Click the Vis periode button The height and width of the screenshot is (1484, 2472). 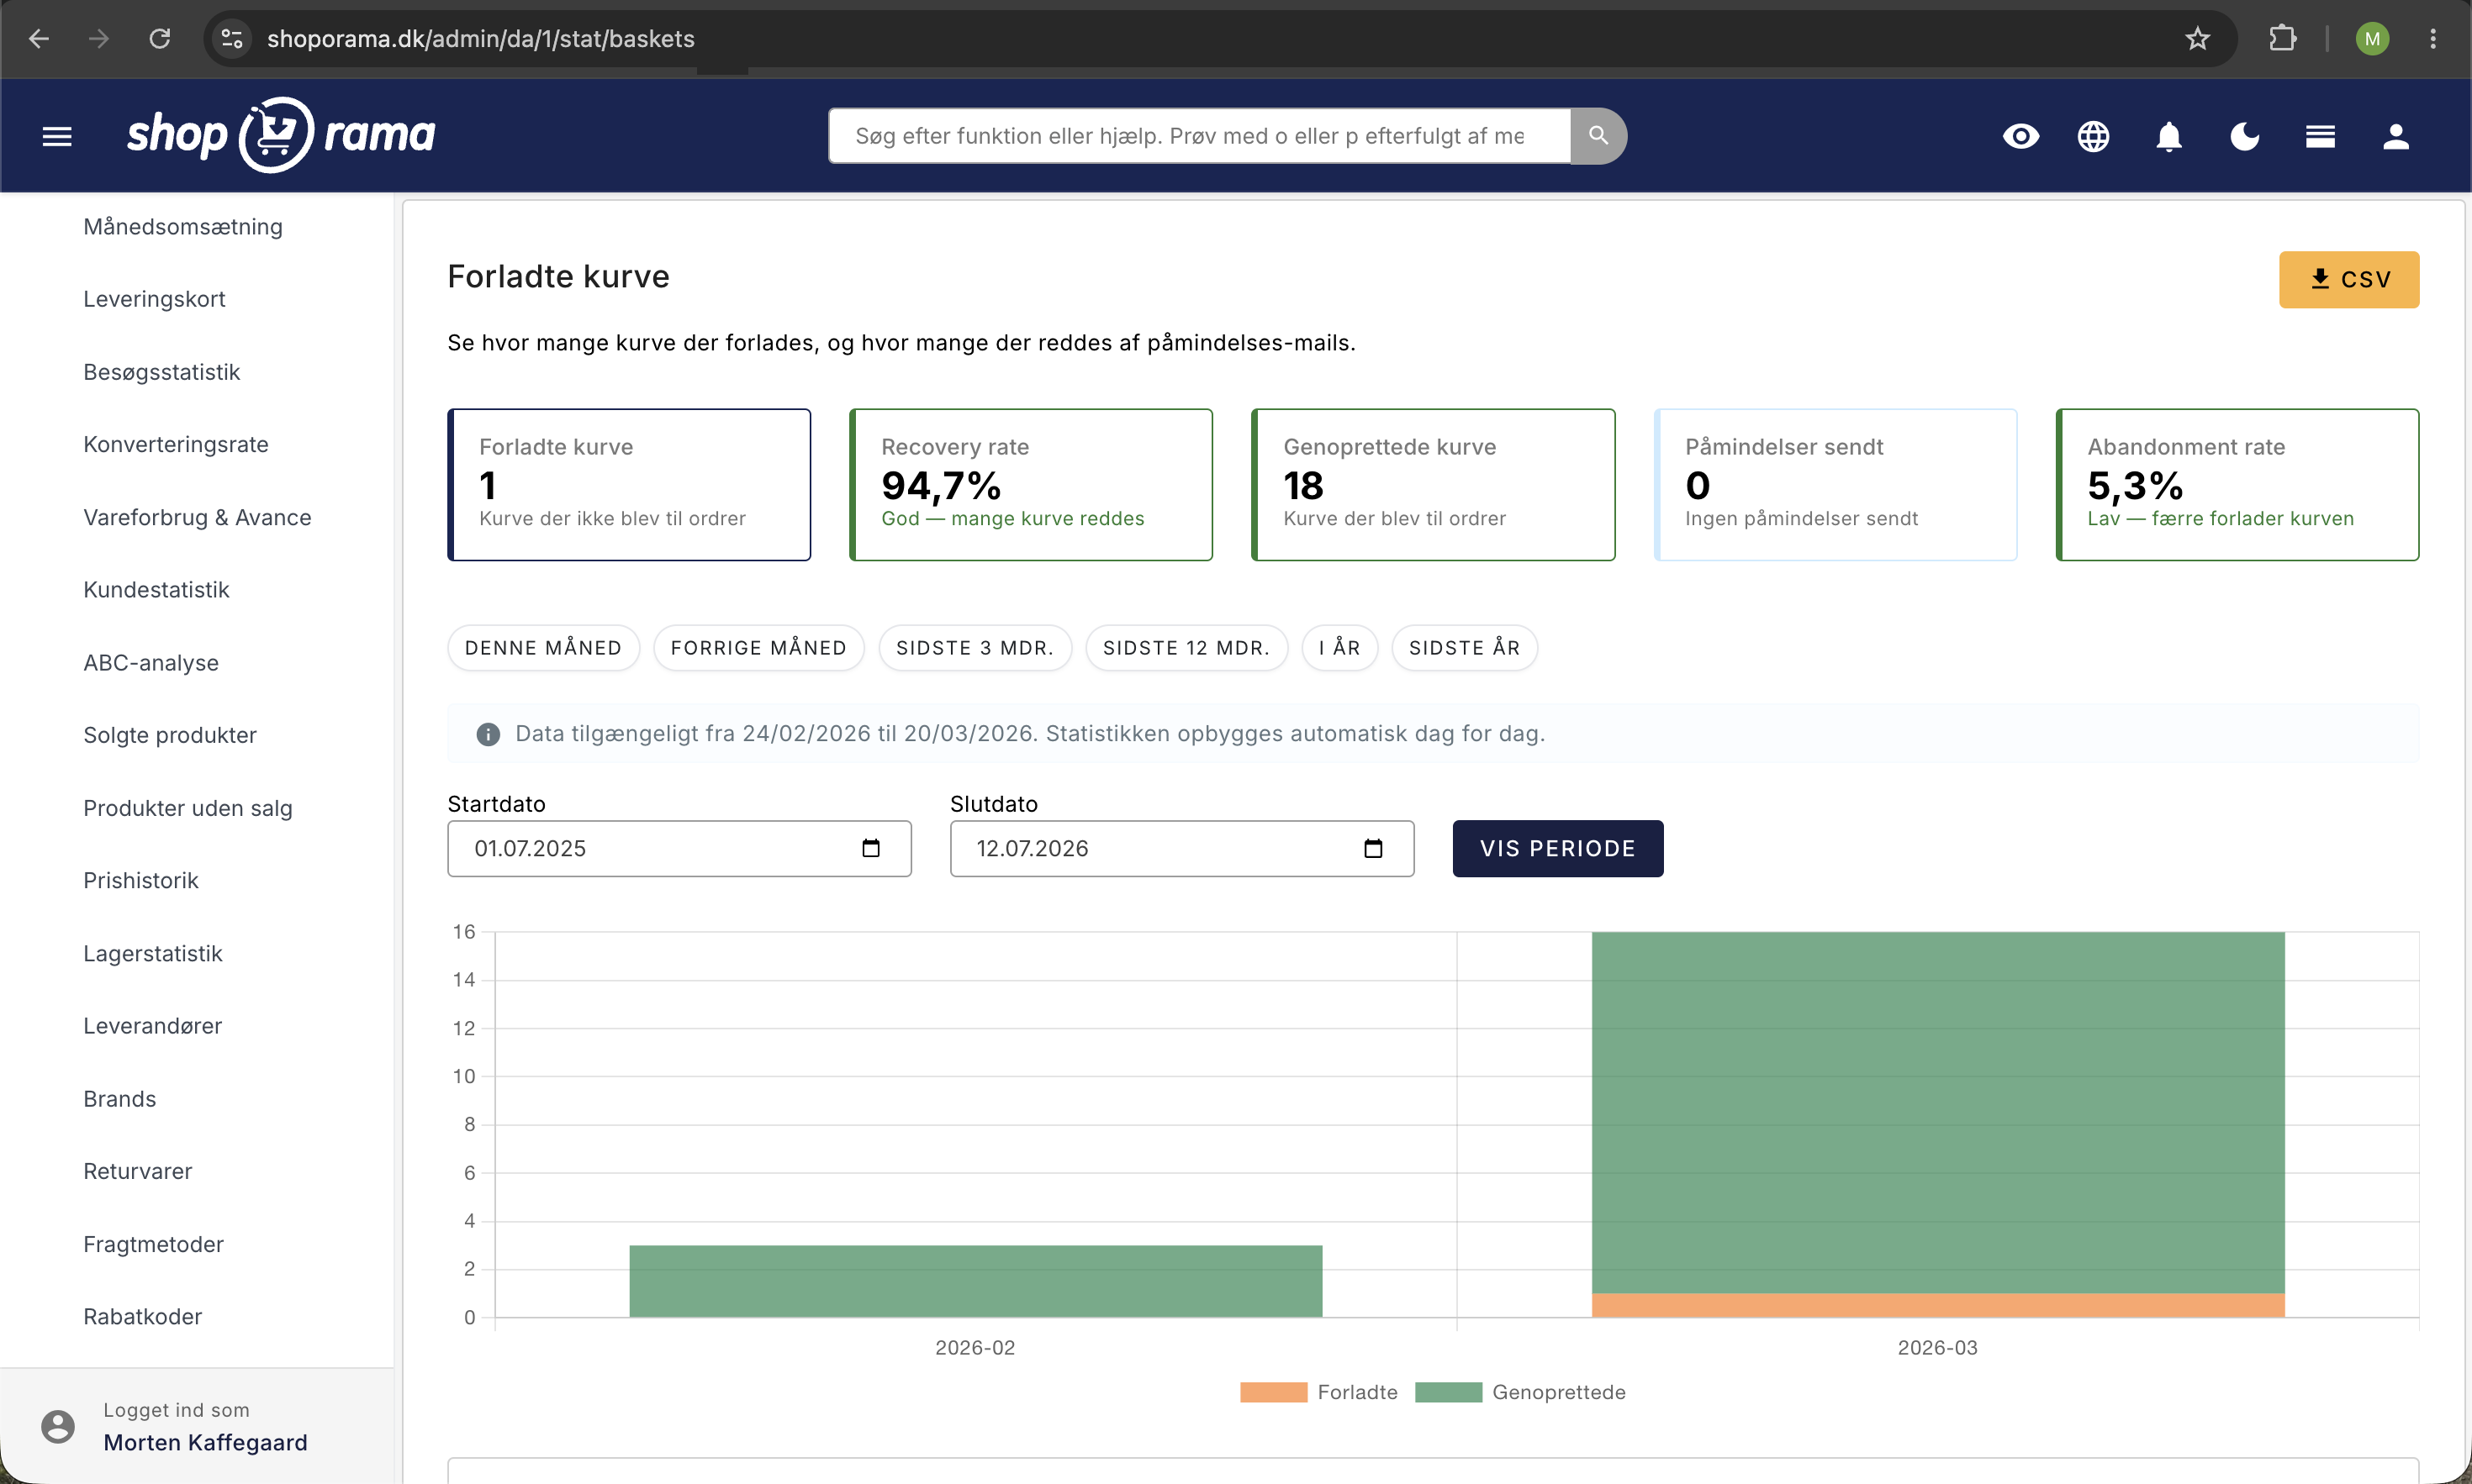pos(1556,848)
